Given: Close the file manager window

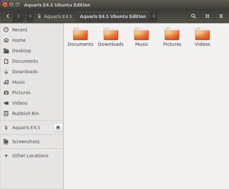Looking at the screenshot, I should tap(5, 5).
